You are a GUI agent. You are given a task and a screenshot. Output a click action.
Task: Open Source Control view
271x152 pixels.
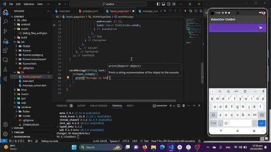coord(6,31)
